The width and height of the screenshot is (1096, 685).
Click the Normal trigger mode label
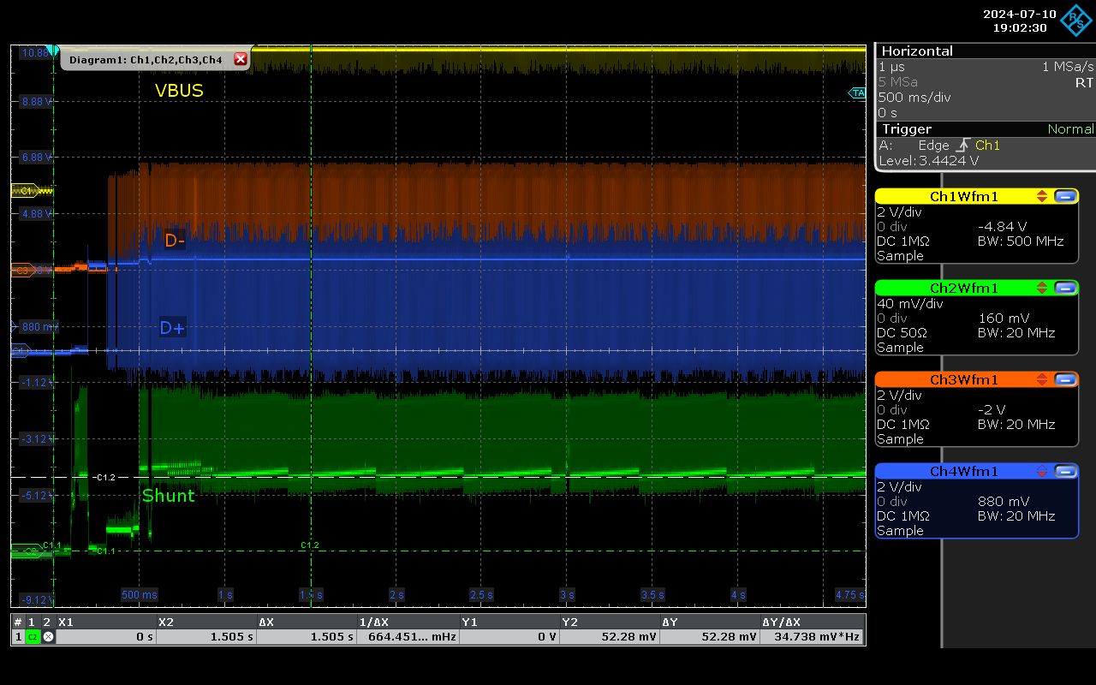(1070, 129)
